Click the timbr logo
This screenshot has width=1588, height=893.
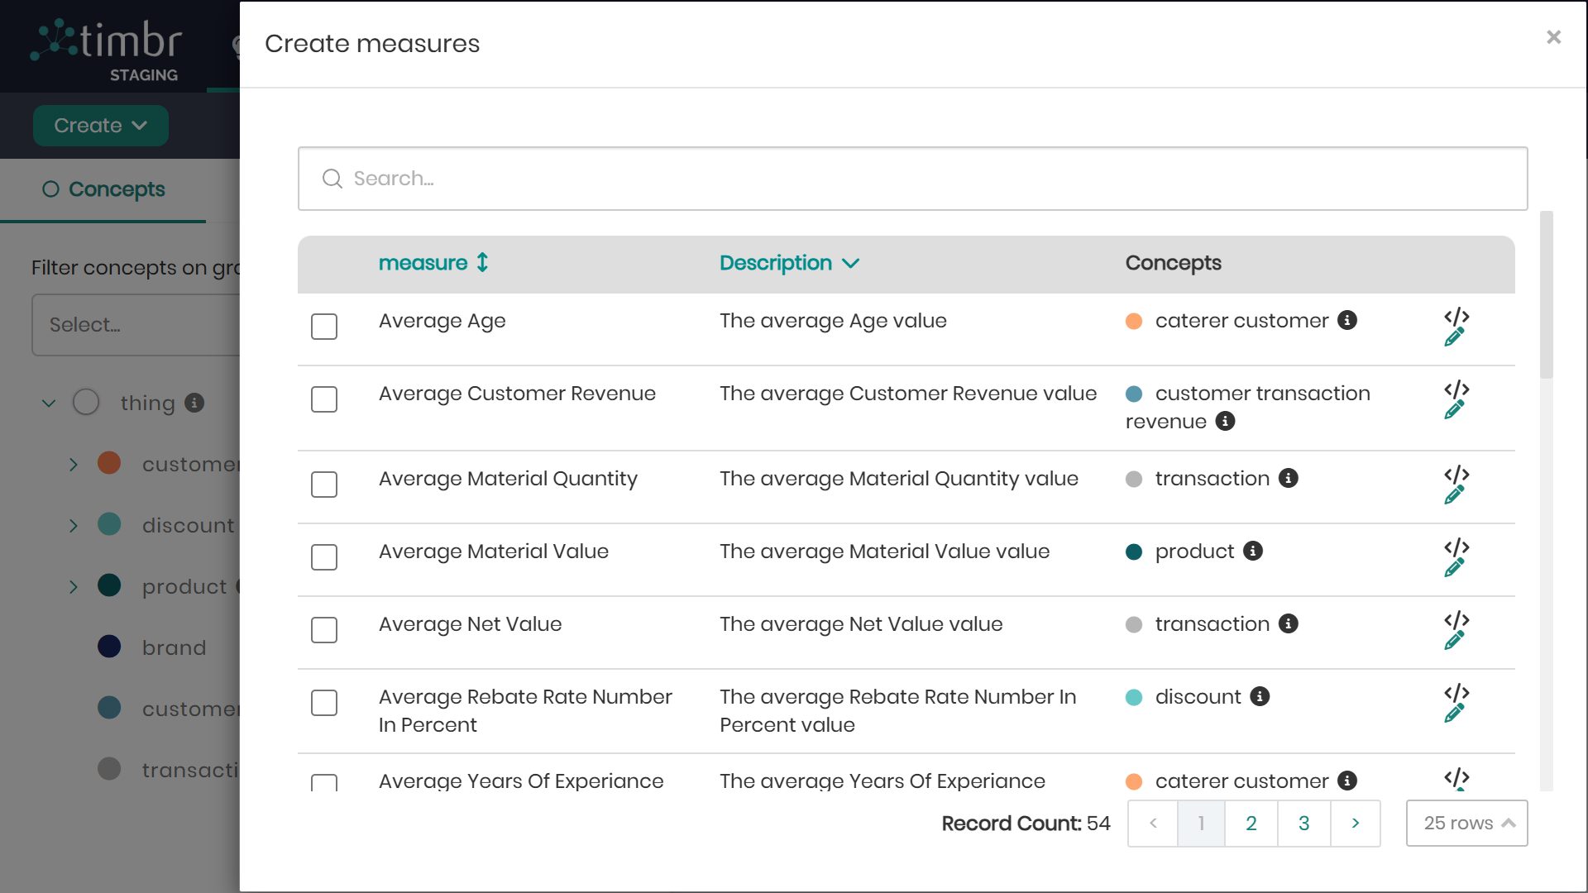pos(106,48)
